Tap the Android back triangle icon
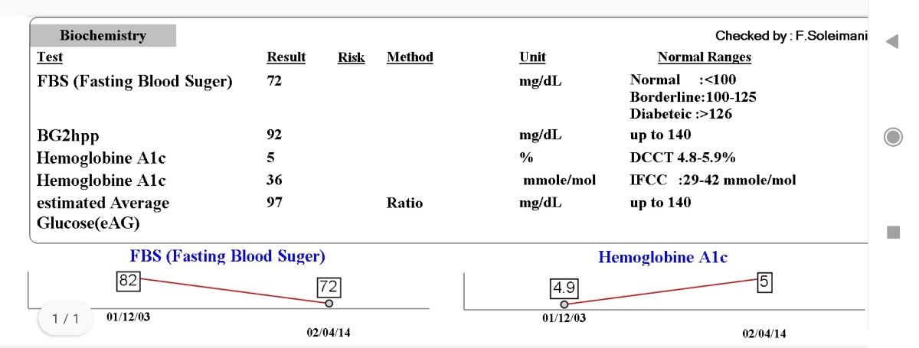Screen dimensions: 919x348 (x=891, y=41)
